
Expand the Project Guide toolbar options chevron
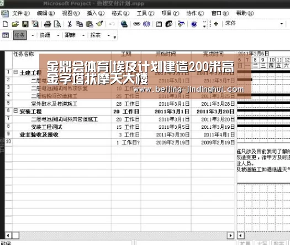point(115,37)
